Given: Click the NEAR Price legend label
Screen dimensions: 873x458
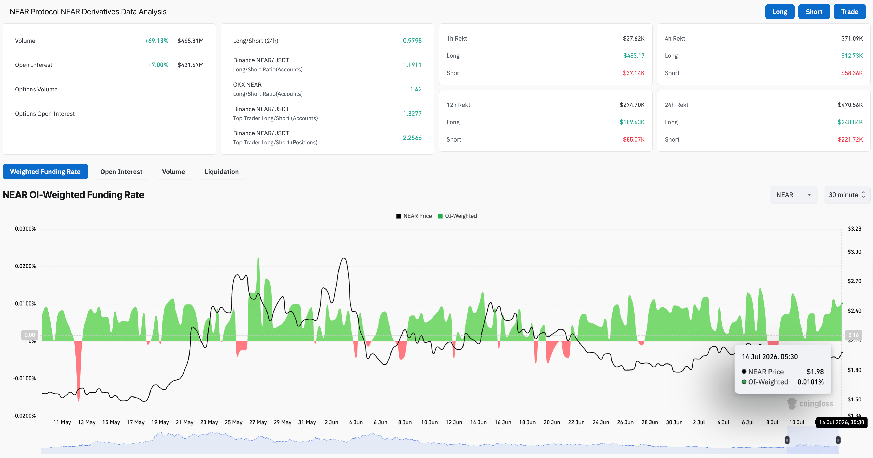Looking at the screenshot, I should click(x=418, y=216).
